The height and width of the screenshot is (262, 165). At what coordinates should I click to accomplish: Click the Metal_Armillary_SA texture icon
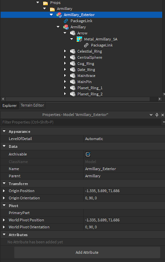[79, 39]
